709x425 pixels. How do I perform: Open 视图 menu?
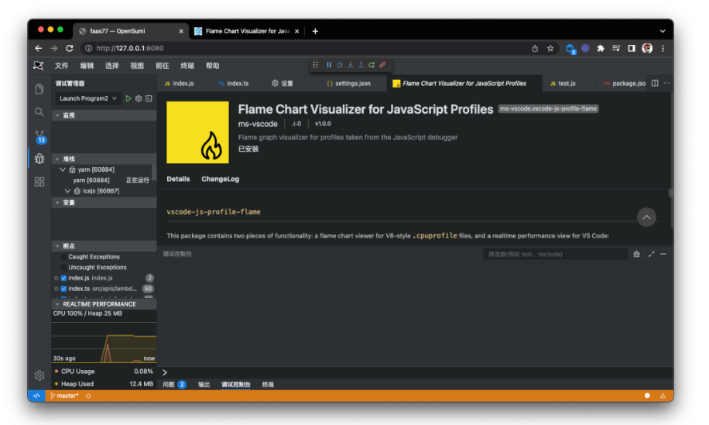point(137,66)
